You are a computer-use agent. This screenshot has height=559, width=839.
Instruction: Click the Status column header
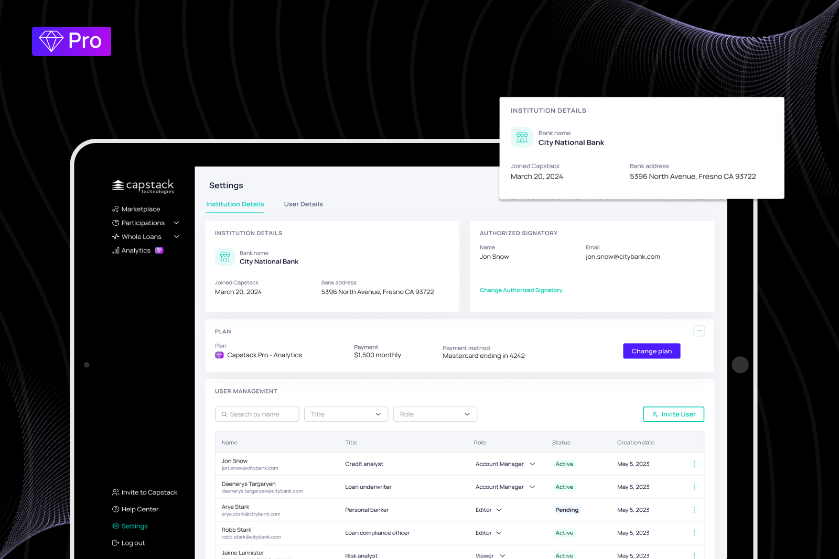pyautogui.click(x=561, y=443)
